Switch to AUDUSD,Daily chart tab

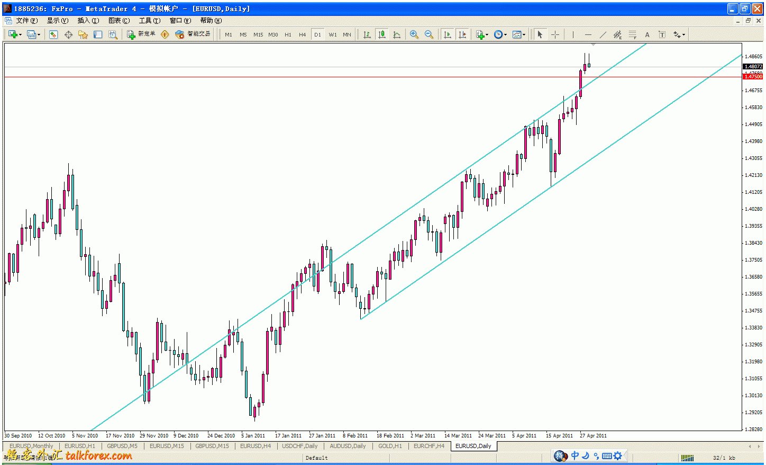[x=348, y=446]
